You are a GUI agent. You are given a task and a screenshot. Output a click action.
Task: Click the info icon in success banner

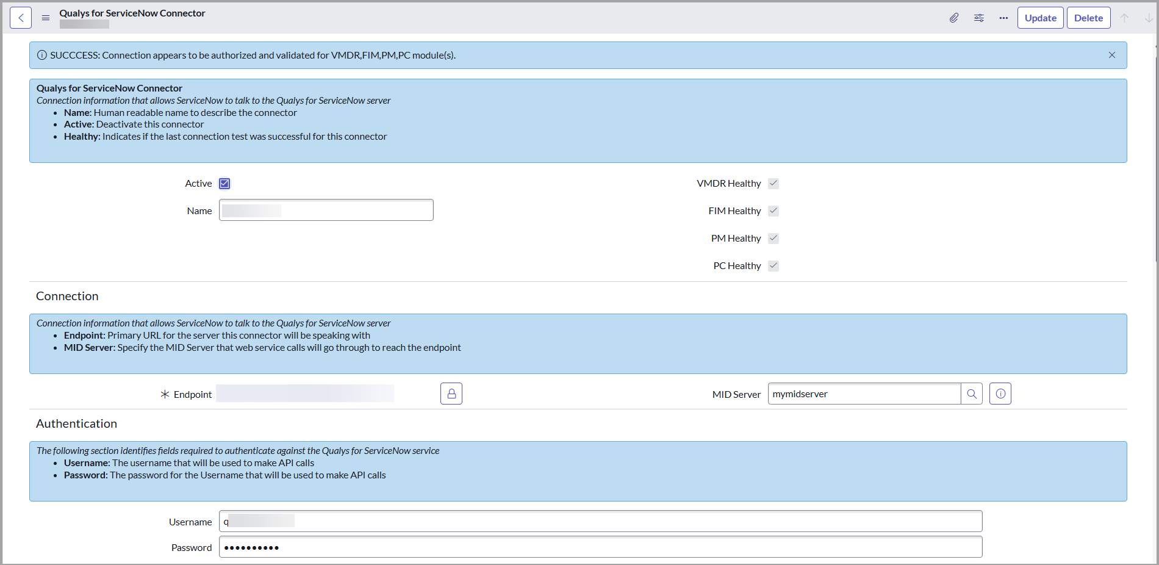[42, 55]
